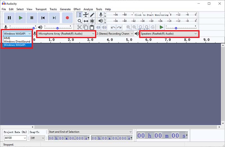Start playback with the green Play button
Screen dimensions: 225x147
pyautogui.click(x=21, y=18)
